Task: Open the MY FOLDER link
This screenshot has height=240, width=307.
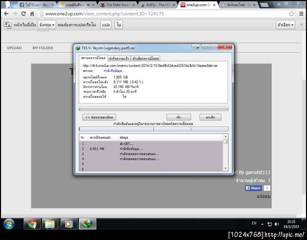Action: (x=42, y=48)
